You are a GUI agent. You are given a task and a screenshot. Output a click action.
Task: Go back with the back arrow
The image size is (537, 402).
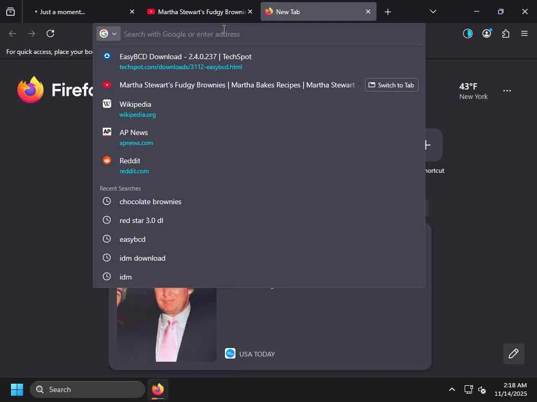[13, 33]
